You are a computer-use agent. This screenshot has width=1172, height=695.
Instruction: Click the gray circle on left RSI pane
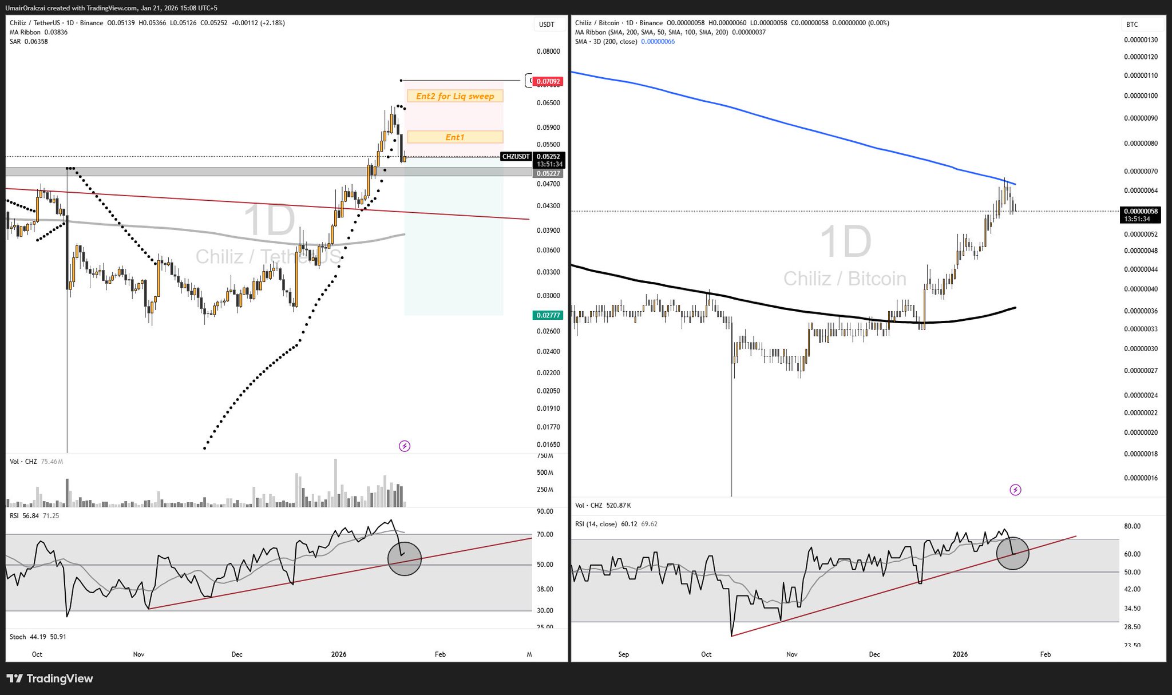(405, 558)
